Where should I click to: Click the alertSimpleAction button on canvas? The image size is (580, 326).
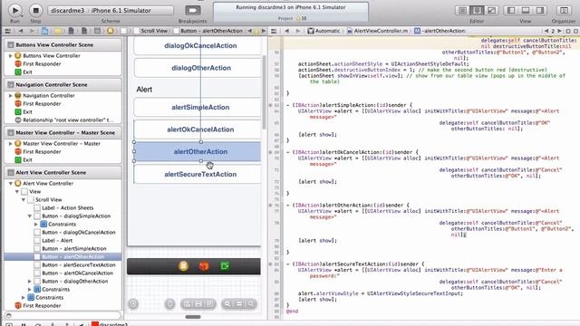click(x=198, y=108)
